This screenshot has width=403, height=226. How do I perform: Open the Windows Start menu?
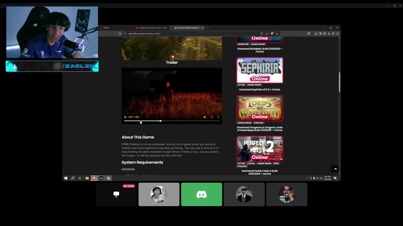click(66, 178)
